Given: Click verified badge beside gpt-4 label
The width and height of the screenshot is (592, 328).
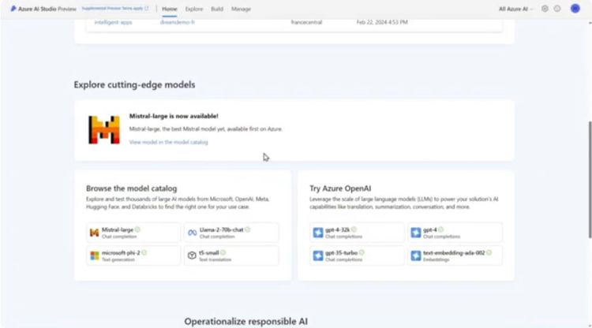Looking at the screenshot, I should point(441,229).
